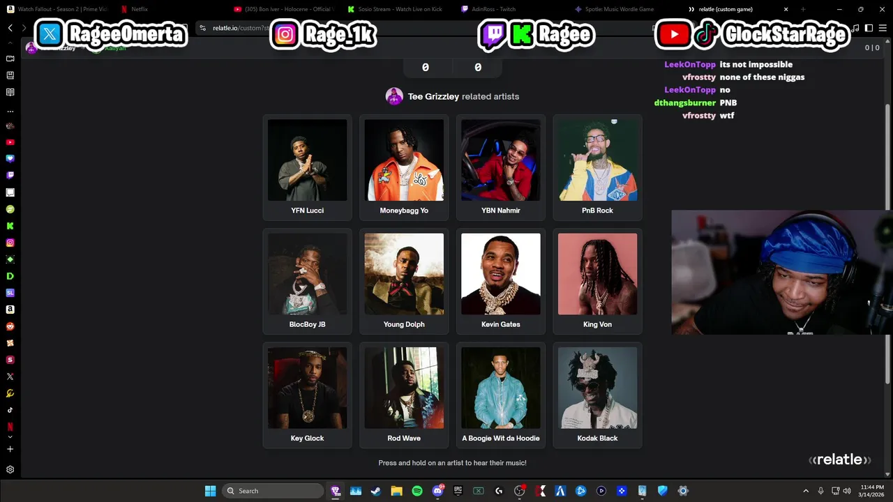Expand more sidebar items with the chevron

point(10,437)
